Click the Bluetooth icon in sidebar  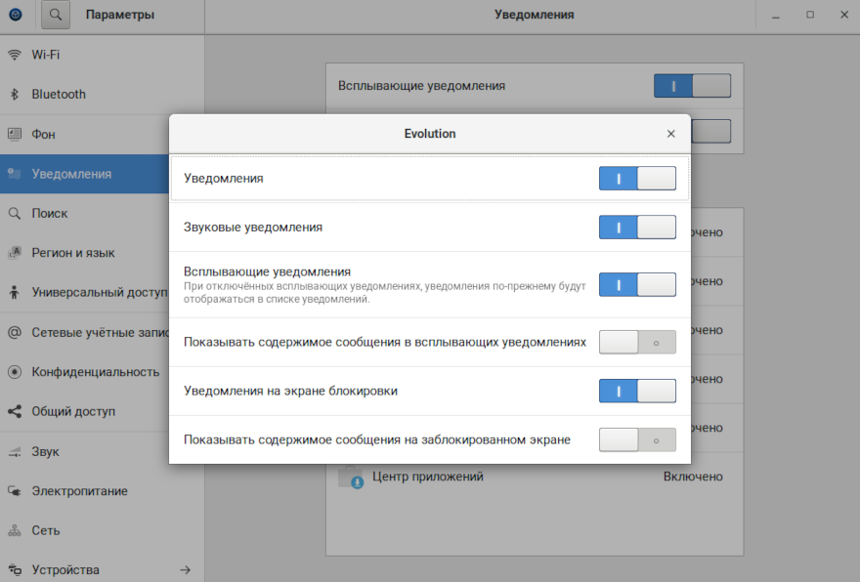pyautogui.click(x=15, y=95)
